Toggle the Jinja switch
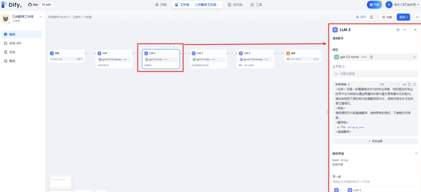This screenshot has width=421, height=192. tap(397, 85)
